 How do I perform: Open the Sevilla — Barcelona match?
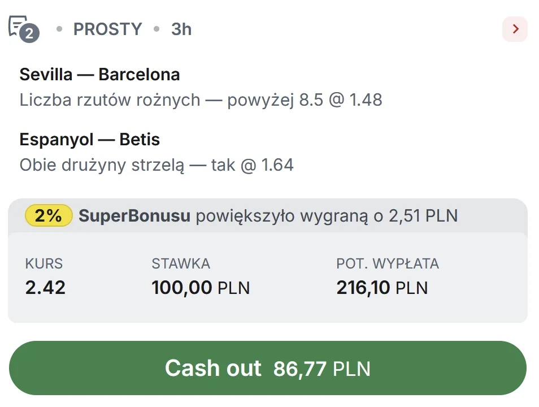point(99,75)
